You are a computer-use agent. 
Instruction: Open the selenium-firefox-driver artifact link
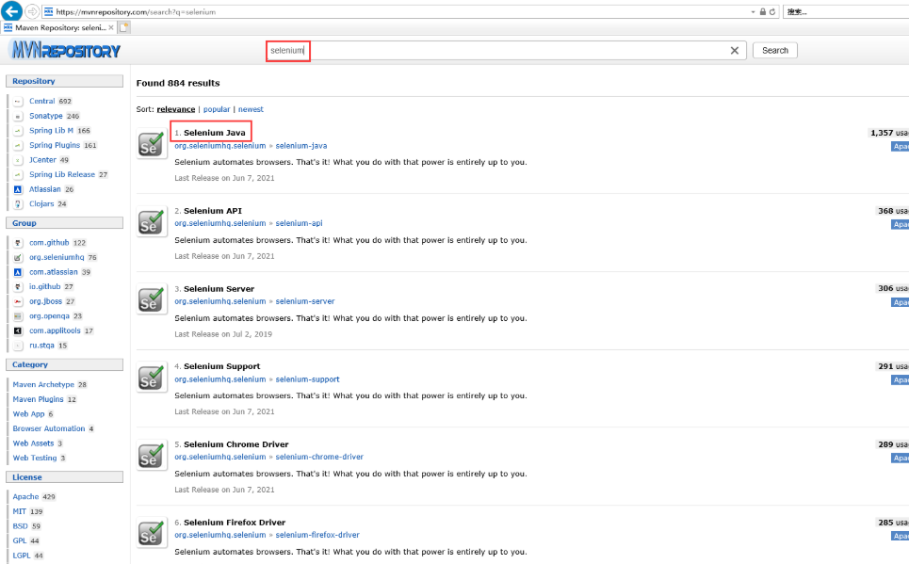pos(317,535)
